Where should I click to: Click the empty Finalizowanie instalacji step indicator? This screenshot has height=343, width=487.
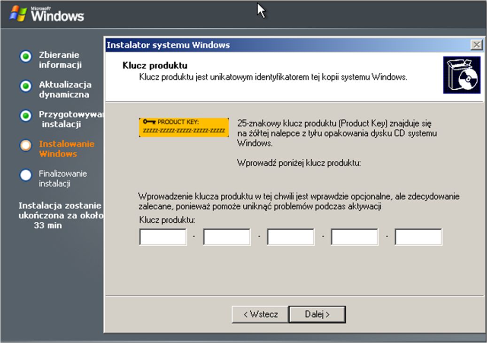point(26,175)
